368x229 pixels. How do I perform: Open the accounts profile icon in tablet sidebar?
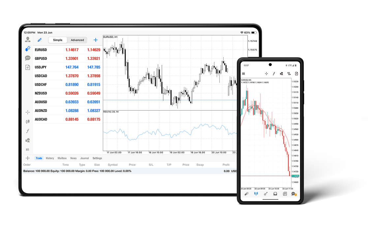pyautogui.click(x=28, y=40)
